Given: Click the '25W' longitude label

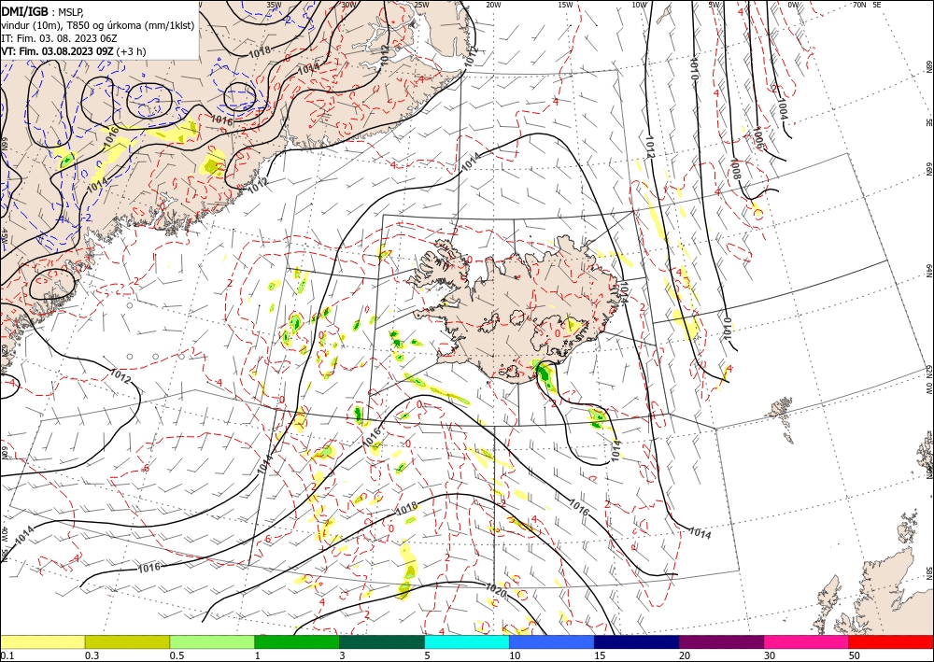Looking at the screenshot, I should [421, 5].
